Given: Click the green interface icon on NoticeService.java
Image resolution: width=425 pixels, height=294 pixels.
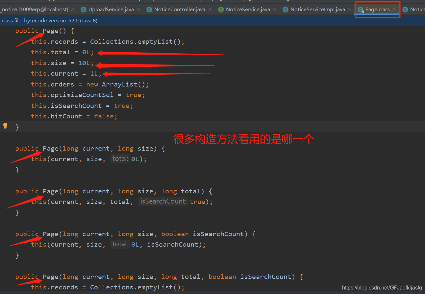Looking at the screenshot, I should [x=221, y=9].
